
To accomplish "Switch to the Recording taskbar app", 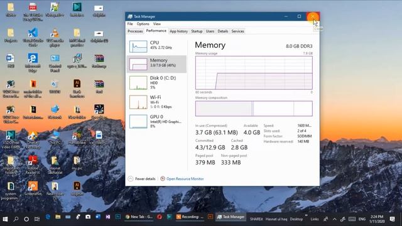I will click(x=190, y=217).
